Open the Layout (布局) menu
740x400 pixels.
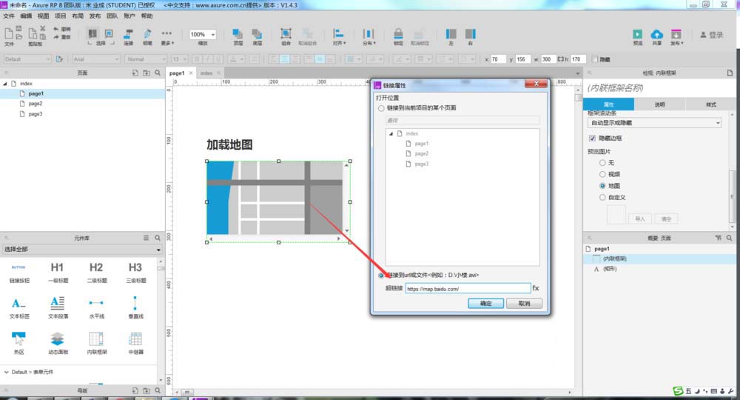(x=78, y=16)
